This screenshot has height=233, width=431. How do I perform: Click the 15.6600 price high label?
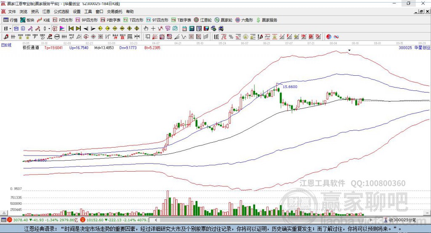point(290,87)
